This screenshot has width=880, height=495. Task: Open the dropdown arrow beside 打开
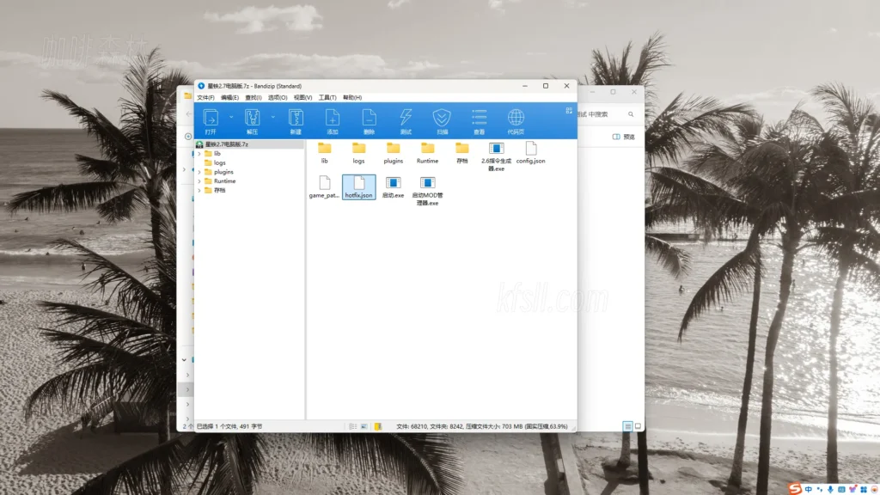pyautogui.click(x=231, y=117)
